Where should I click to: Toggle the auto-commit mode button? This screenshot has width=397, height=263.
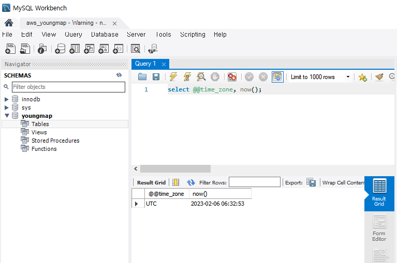tap(277, 77)
